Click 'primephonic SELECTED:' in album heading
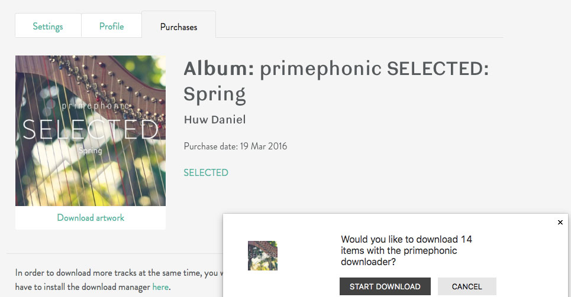Screen dimensions: 571x297 pos(375,69)
